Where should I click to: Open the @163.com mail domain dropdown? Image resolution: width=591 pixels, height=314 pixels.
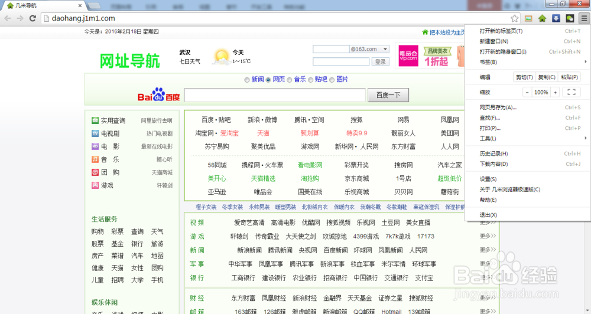point(385,50)
